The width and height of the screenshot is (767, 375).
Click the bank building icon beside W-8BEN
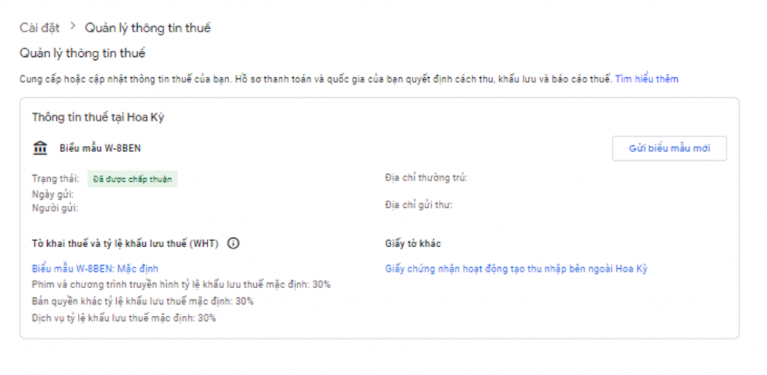(x=40, y=148)
